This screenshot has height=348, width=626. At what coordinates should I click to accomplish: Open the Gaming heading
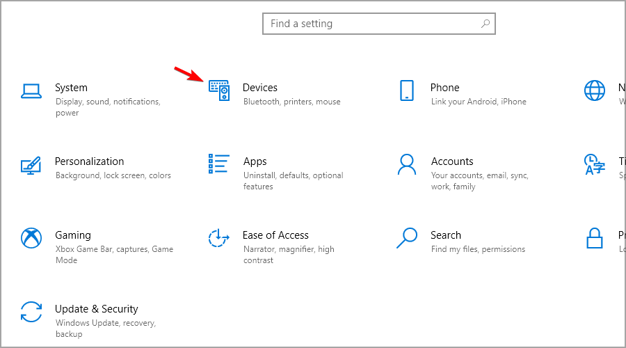tap(73, 235)
